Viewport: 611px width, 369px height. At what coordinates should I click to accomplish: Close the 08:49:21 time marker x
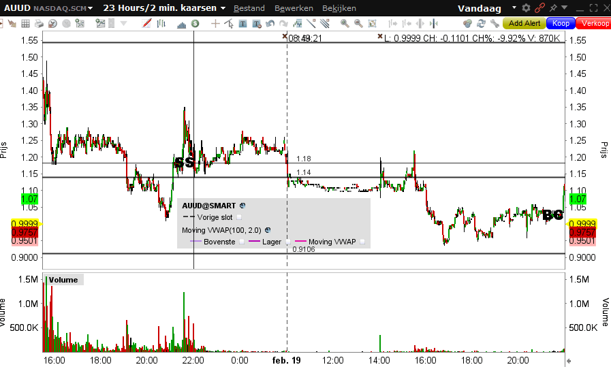[x=285, y=36]
